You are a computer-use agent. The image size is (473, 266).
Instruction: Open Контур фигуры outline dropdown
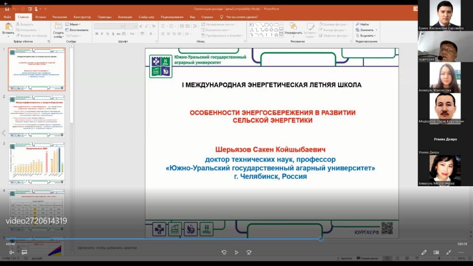click(334, 30)
